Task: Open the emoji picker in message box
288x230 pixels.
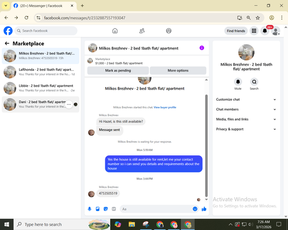Action: click(x=195, y=209)
